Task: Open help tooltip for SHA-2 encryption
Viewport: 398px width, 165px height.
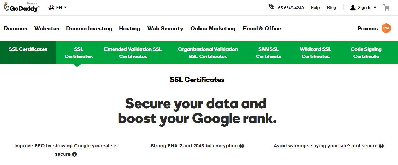Action: pos(242,146)
